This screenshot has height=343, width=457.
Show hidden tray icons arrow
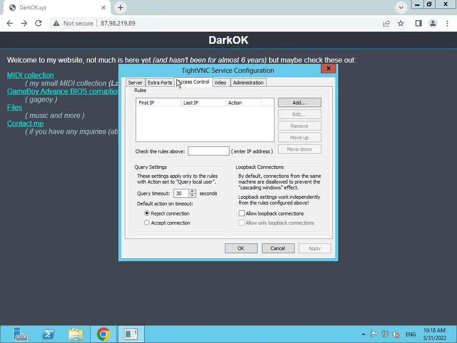click(x=363, y=334)
